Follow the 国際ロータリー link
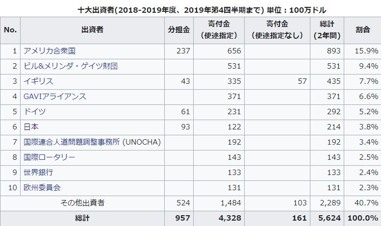The height and width of the screenshot is (226, 381). pos(50,157)
